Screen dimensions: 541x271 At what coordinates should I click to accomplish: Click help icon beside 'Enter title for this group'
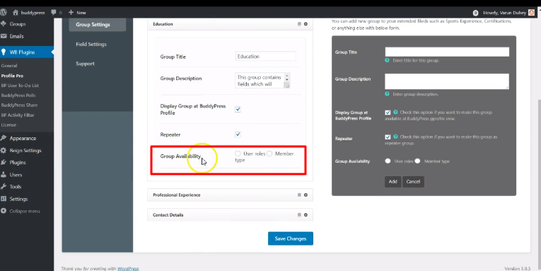tap(387, 60)
